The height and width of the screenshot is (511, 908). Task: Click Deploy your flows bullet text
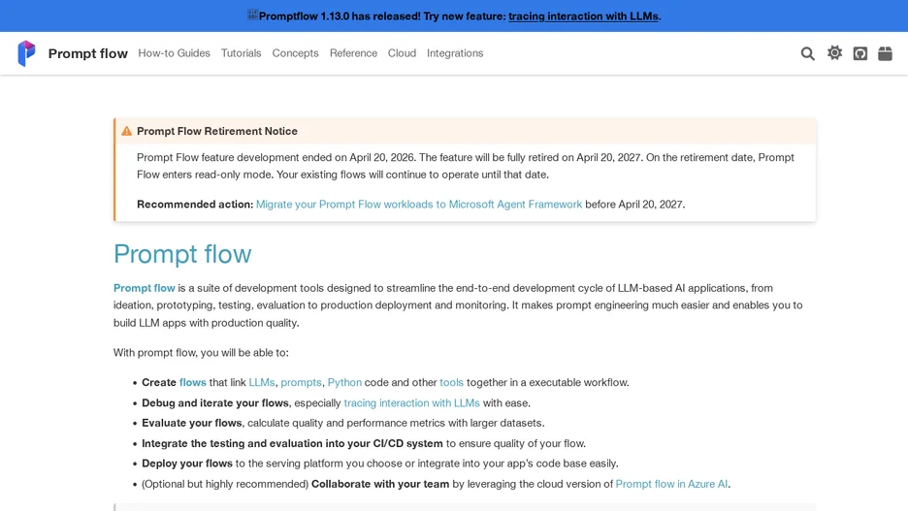pyautogui.click(x=187, y=463)
